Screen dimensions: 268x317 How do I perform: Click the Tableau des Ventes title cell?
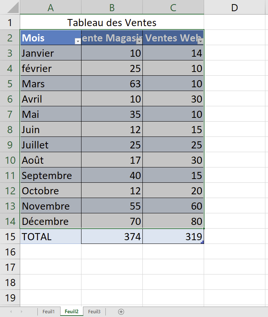pos(112,23)
